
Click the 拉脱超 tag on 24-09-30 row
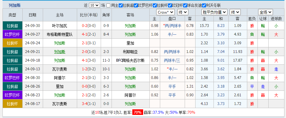point(13,26)
